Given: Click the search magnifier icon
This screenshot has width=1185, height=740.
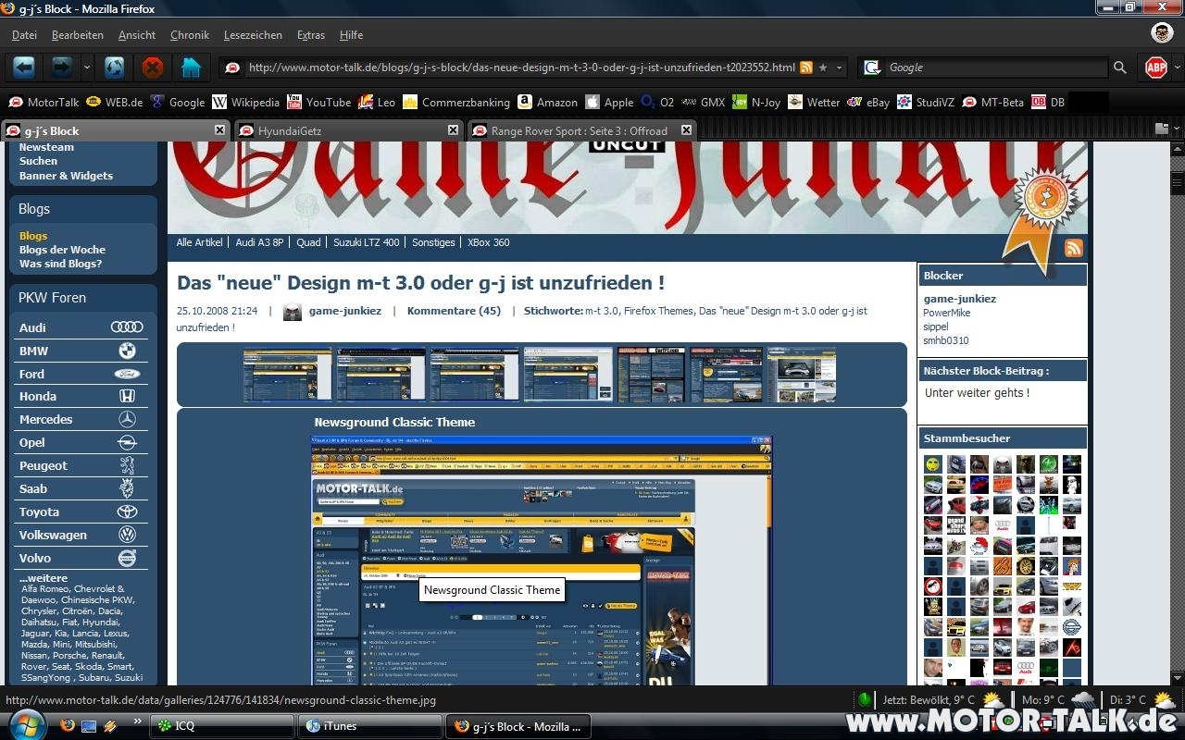Looking at the screenshot, I should click(x=1120, y=68).
